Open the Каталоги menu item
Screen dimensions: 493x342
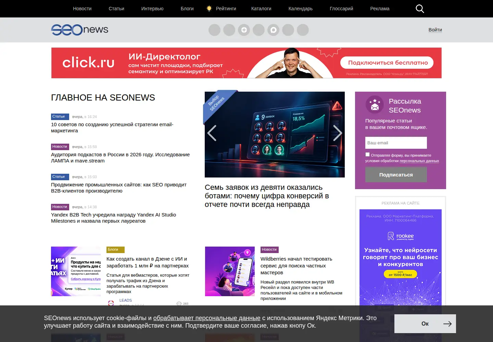click(261, 9)
